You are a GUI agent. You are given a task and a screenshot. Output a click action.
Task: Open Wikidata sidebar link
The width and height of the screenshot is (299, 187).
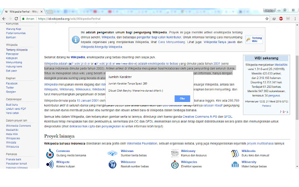click(11, 143)
